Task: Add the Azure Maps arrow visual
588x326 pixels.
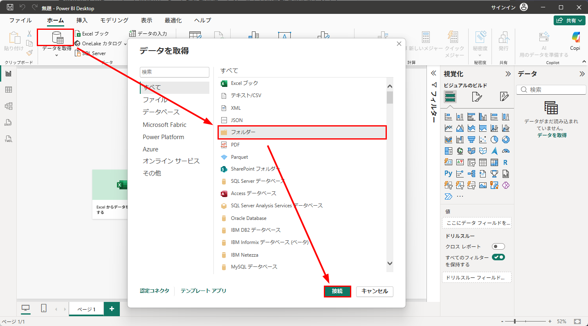Action: coord(494,151)
